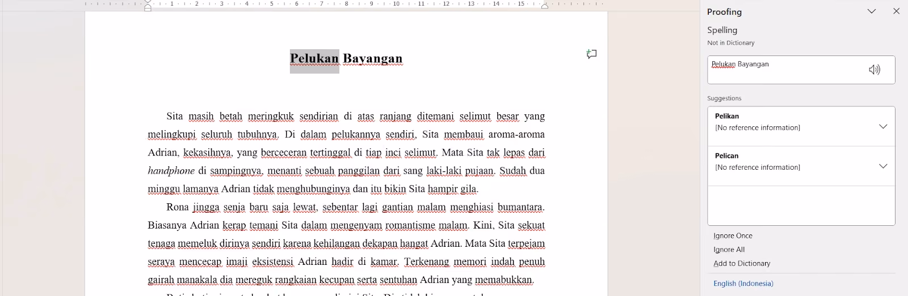908x296 pixels.
Task: Click Add to Dictionary
Action: point(742,264)
